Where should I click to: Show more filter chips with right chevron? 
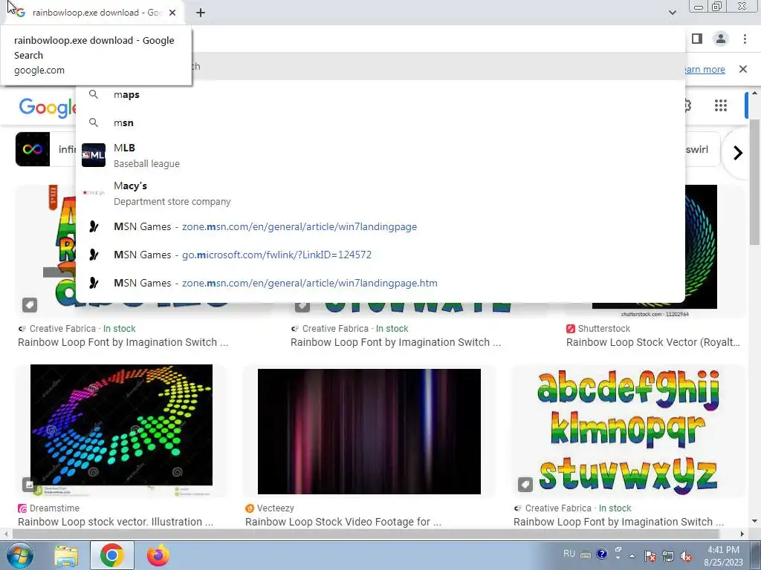pyautogui.click(x=738, y=153)
